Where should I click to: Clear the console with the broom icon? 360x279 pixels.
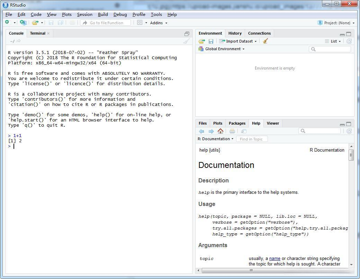[x=187, y=41]
